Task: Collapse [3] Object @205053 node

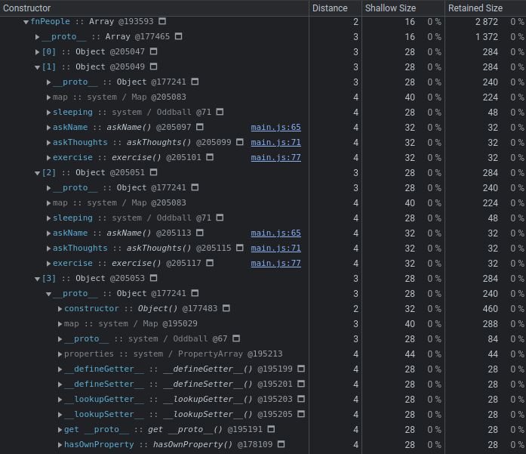Action: (x=37, y=279)
